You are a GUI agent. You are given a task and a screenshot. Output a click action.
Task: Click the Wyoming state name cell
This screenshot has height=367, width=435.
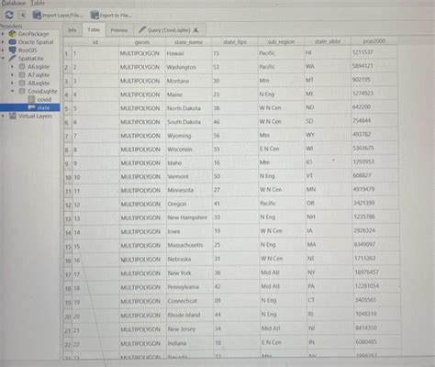(x=189, y=136)
